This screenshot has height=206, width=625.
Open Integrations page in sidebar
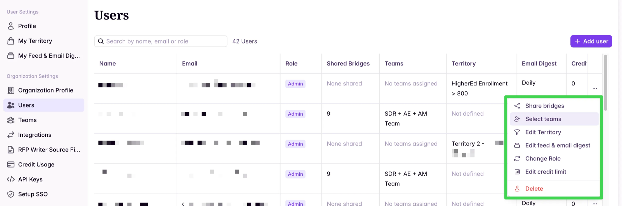click(x=44, y=135)
